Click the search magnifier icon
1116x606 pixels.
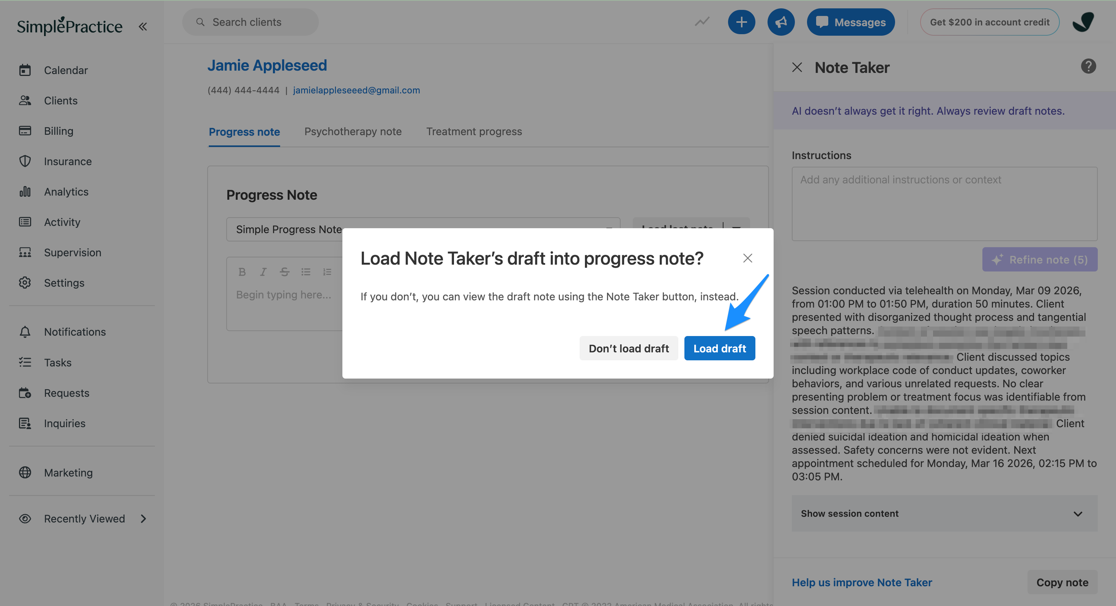pyautogui.click(x=200, y=22)
